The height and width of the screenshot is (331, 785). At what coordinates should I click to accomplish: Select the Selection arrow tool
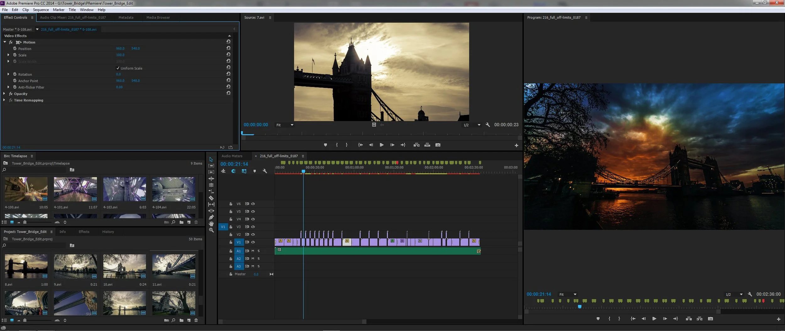pos(211,159)
